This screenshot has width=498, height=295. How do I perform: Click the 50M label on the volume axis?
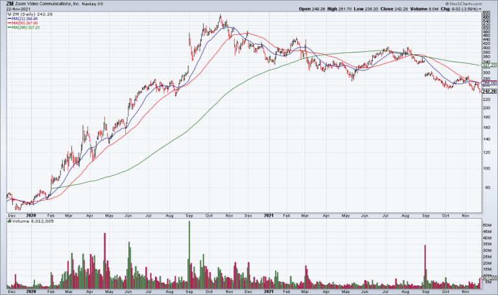coord(487,225)
